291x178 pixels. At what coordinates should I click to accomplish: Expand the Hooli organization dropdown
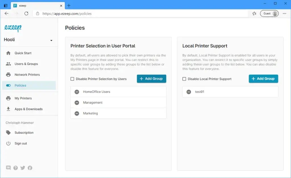coord(51,40)
